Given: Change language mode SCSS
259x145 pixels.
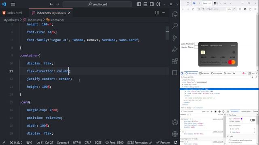Looking at the screenshot, I should 98,143.
